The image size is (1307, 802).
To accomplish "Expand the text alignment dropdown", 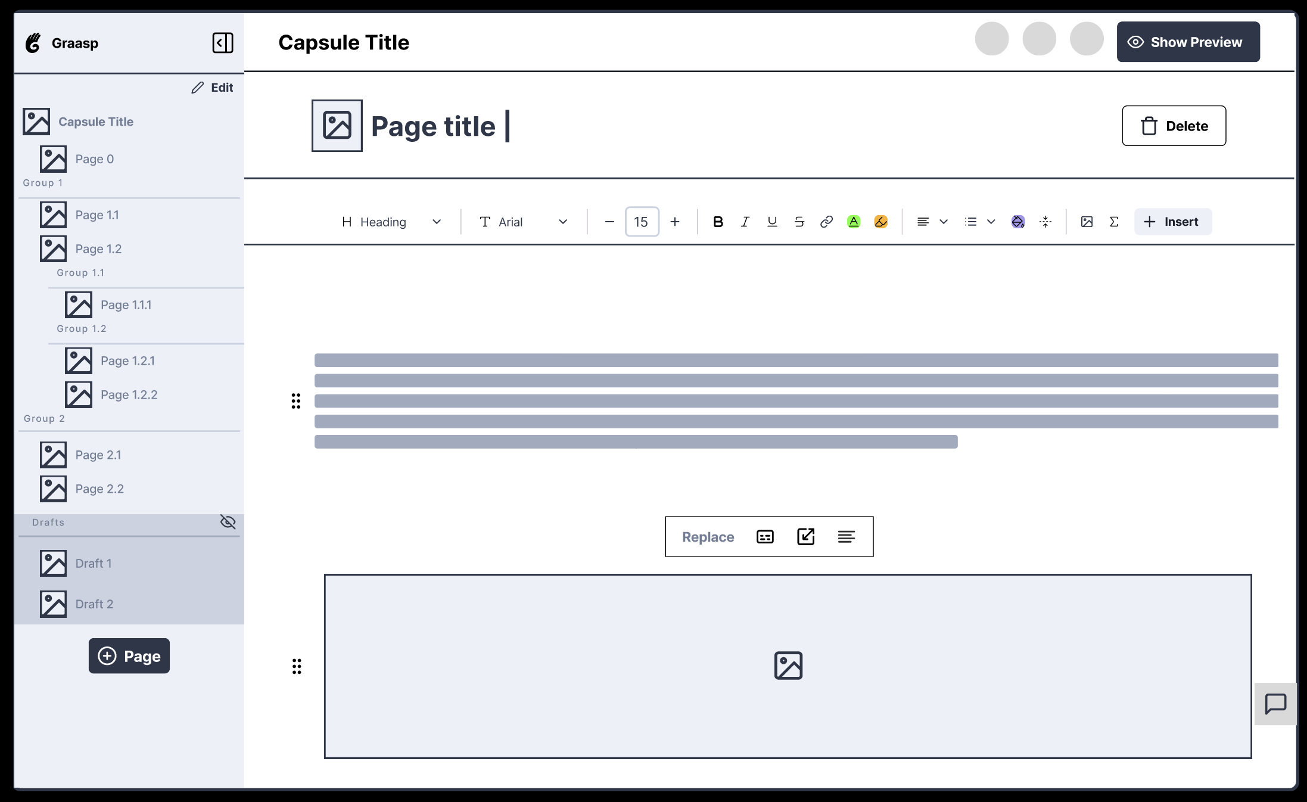I will (x=944, y=222).
